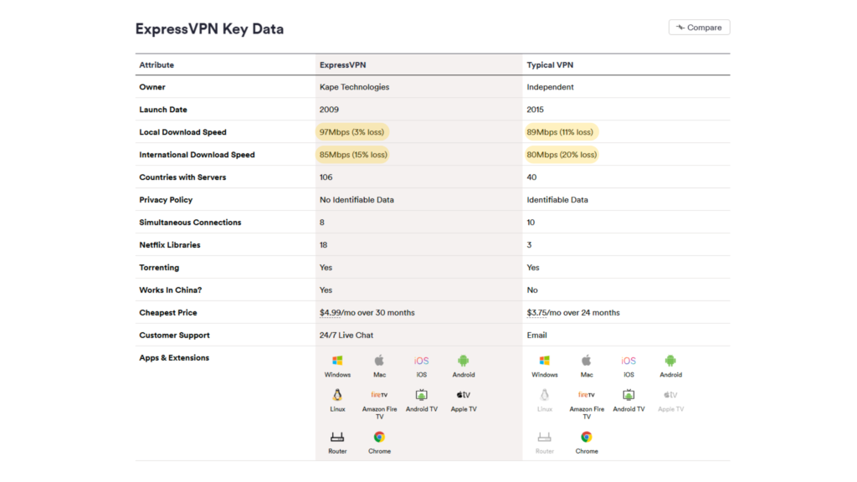Image resolution: width=857 pixels, height=482 pixels.
Task: Click the Cheapest Price row label
Action: pyautogui.click(x=167, y=313)
